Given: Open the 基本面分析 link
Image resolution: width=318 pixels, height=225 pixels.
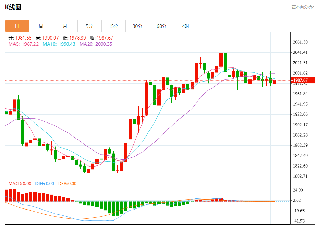Looking at the screenshot, I should click(x=303, y=7).
